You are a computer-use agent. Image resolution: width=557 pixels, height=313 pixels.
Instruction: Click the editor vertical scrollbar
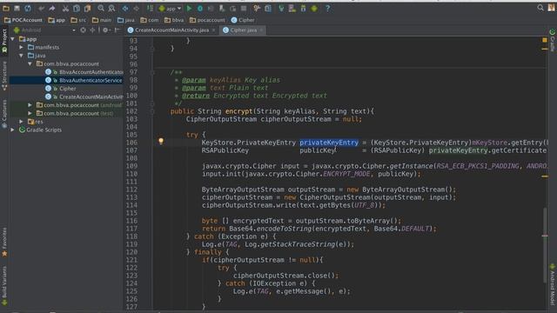[x=545, y=245]
